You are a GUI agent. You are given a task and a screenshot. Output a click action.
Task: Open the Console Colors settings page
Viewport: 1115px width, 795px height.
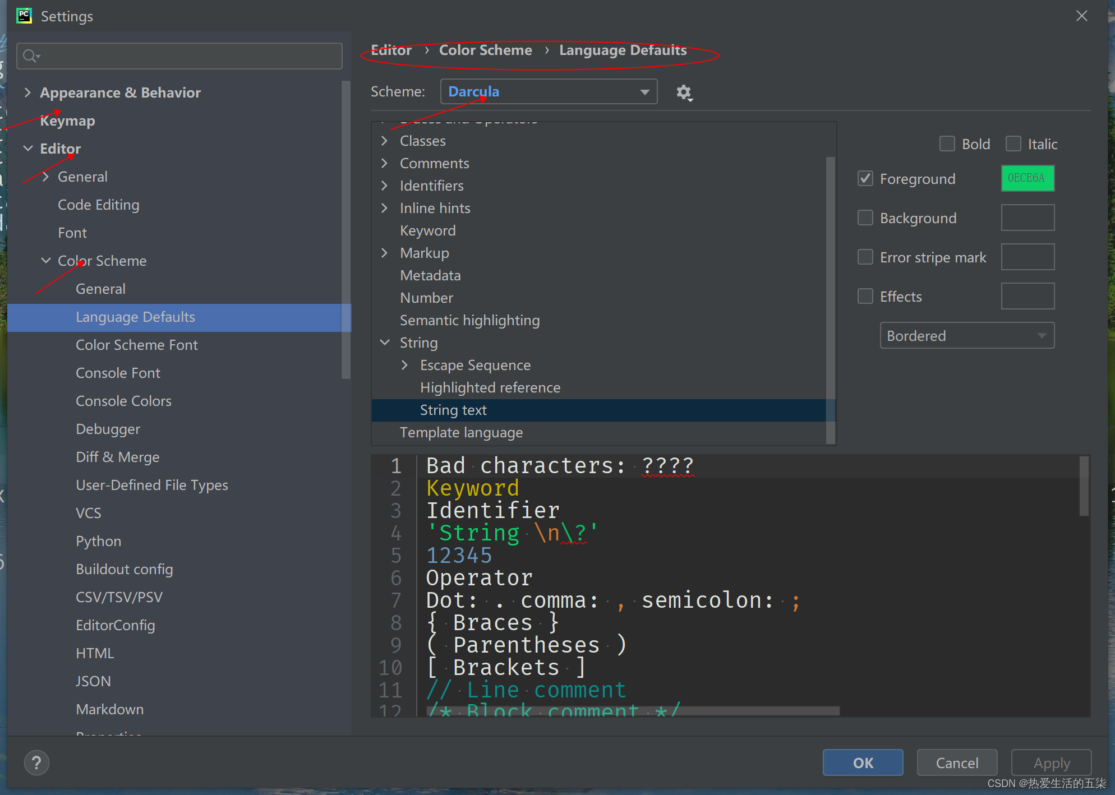[123, 401]
